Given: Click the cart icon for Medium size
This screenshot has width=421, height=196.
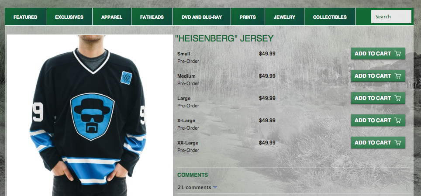Looking at the screenshot, I should point(398,76).
